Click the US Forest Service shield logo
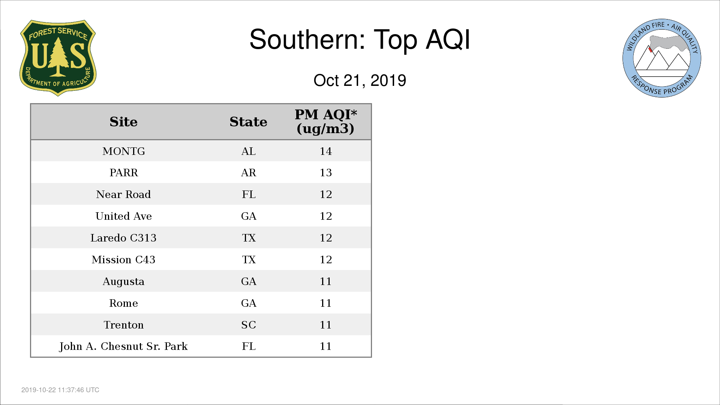 pyautogui.click(x=58, y=58)
